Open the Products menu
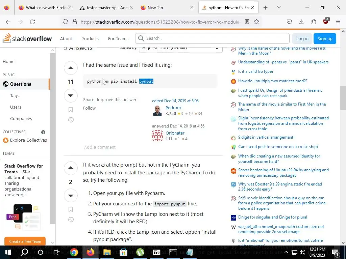The image size is (346, 259). tap(90, 38)
